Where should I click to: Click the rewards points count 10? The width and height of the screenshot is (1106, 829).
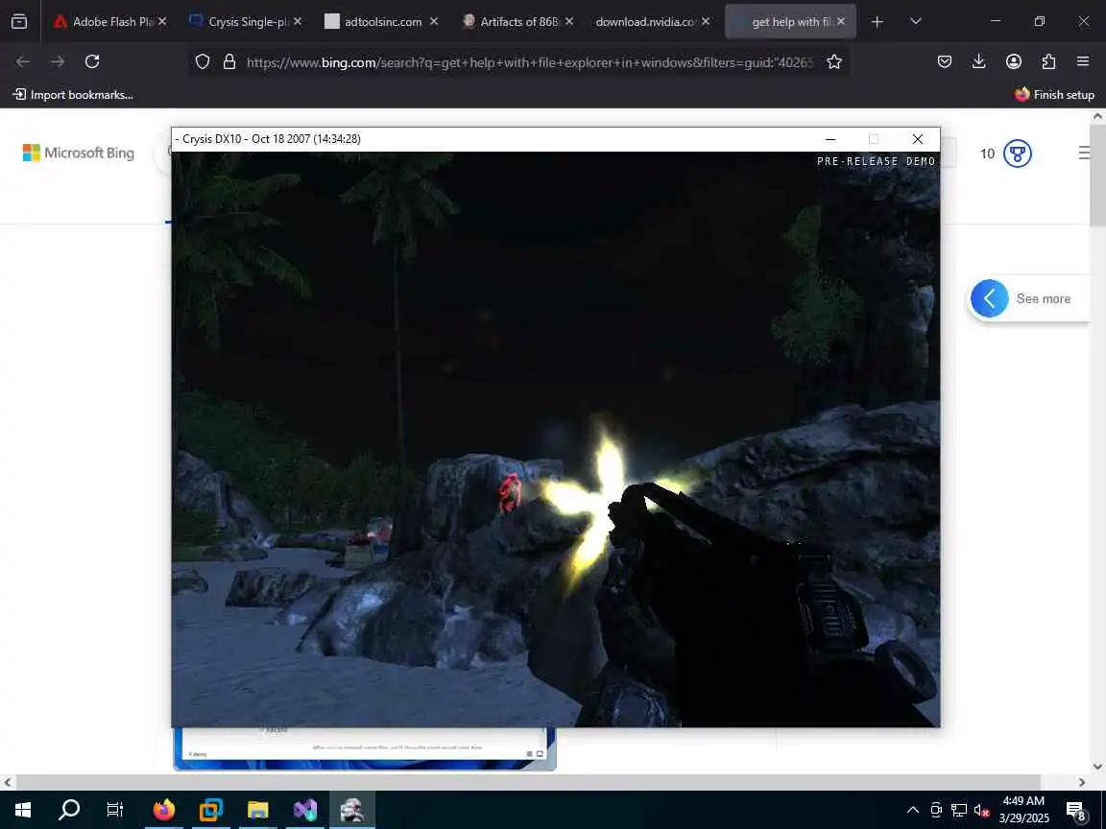[987, 154]
